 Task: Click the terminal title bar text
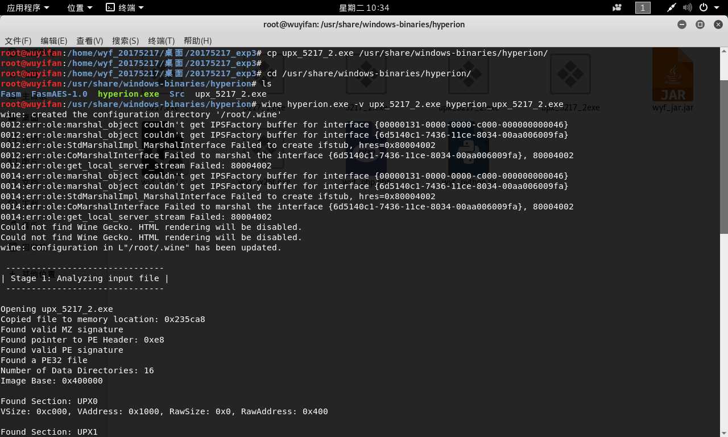point(364,24)
